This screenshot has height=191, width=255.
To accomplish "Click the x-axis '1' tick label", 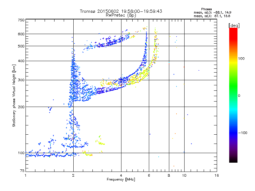I will (x=25, y=175).
